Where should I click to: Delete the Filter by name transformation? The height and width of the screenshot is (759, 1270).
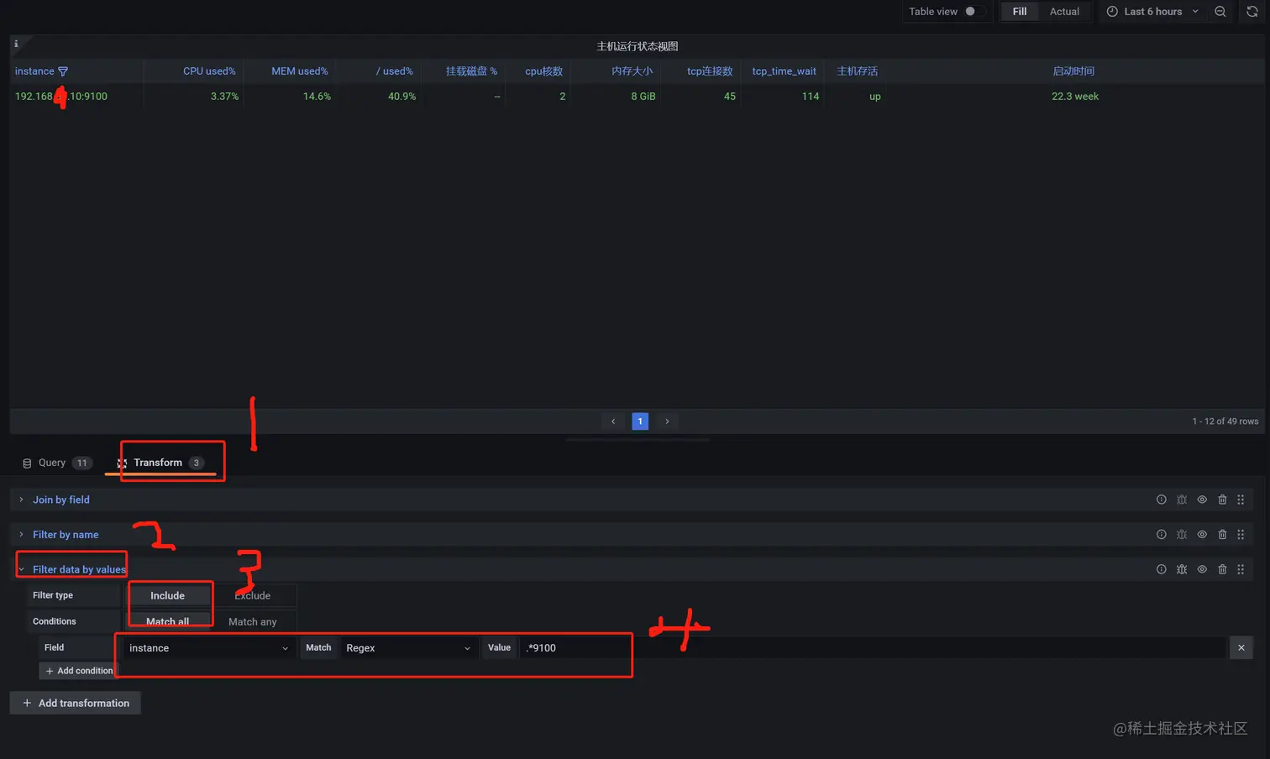(x=1222, y=535)
